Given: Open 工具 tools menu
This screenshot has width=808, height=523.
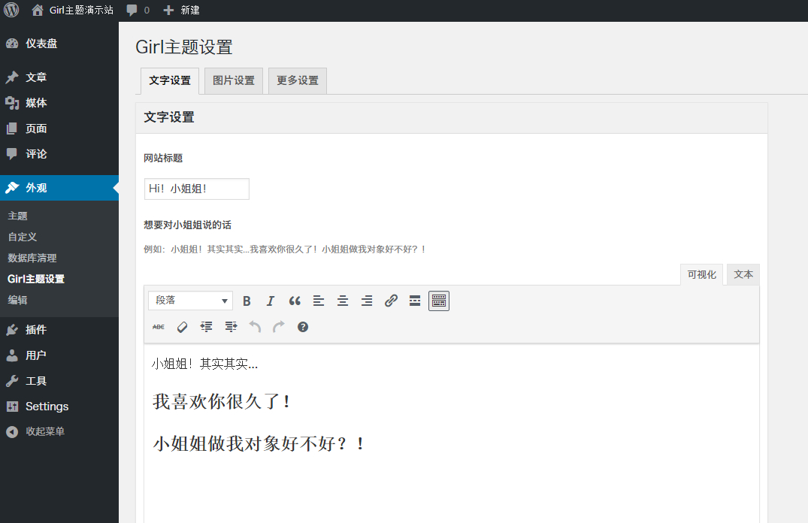Looking at the screenshot, I should (x=59, y=381).
